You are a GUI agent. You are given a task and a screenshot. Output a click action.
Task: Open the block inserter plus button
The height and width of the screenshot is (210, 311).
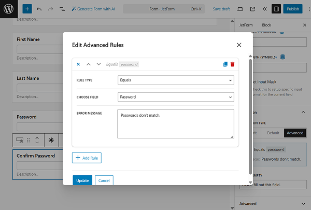[x=27, y=9]
